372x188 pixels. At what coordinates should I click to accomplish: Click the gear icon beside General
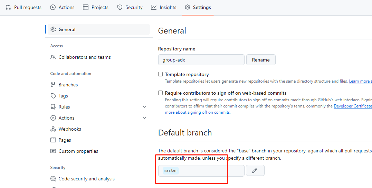53,29
